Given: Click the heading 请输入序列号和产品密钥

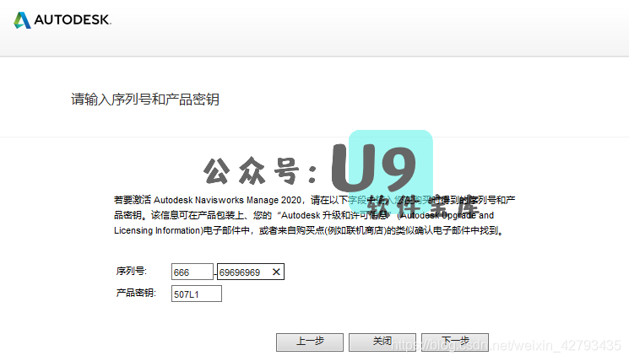Looking at the screenshot, I should (145, 100).
